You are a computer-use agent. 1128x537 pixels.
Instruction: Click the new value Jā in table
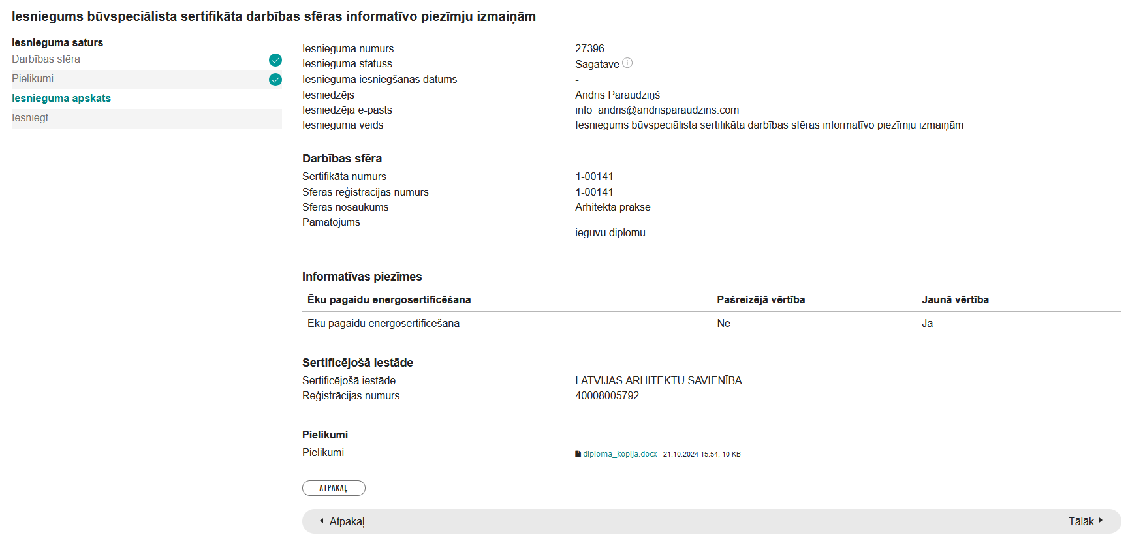(927, 324)
